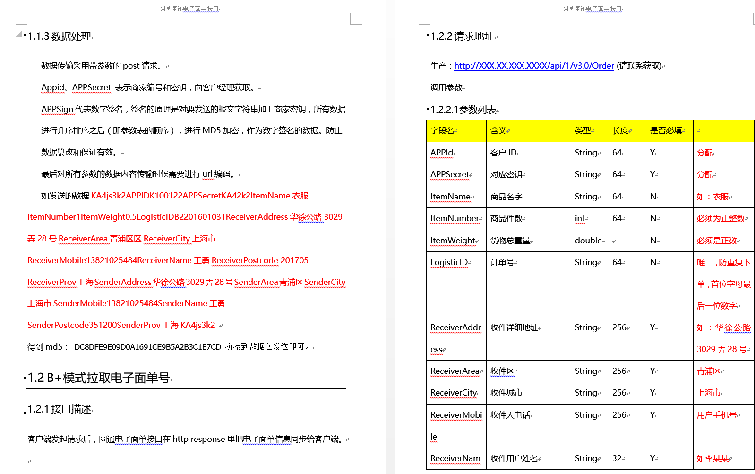Screen dimensions: 755x474
Task: Open the production API Order URL hyperlink
Action: point(534,66)
